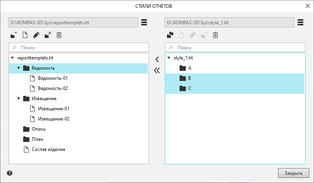Click the trash delete icon in right toolbar

pyautogui.click(x=215, y=36)
